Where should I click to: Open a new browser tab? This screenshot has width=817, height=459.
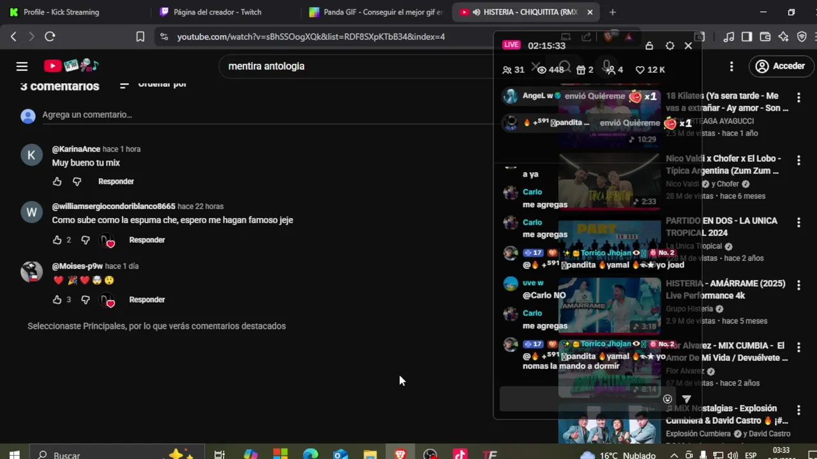coord(613,12)
